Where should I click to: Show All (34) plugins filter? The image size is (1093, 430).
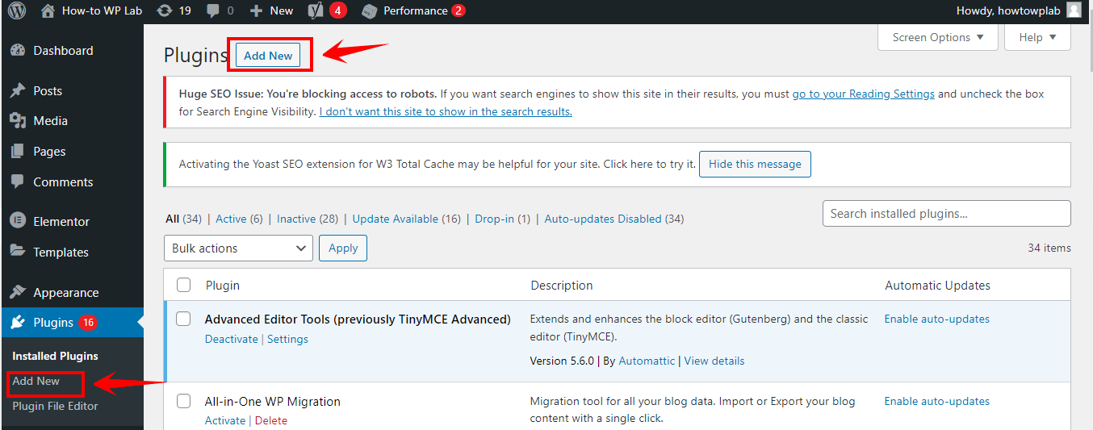click(x=183, y=219)
